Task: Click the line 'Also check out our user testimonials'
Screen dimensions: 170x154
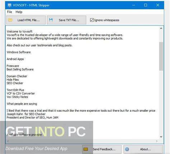Action: 39,45
